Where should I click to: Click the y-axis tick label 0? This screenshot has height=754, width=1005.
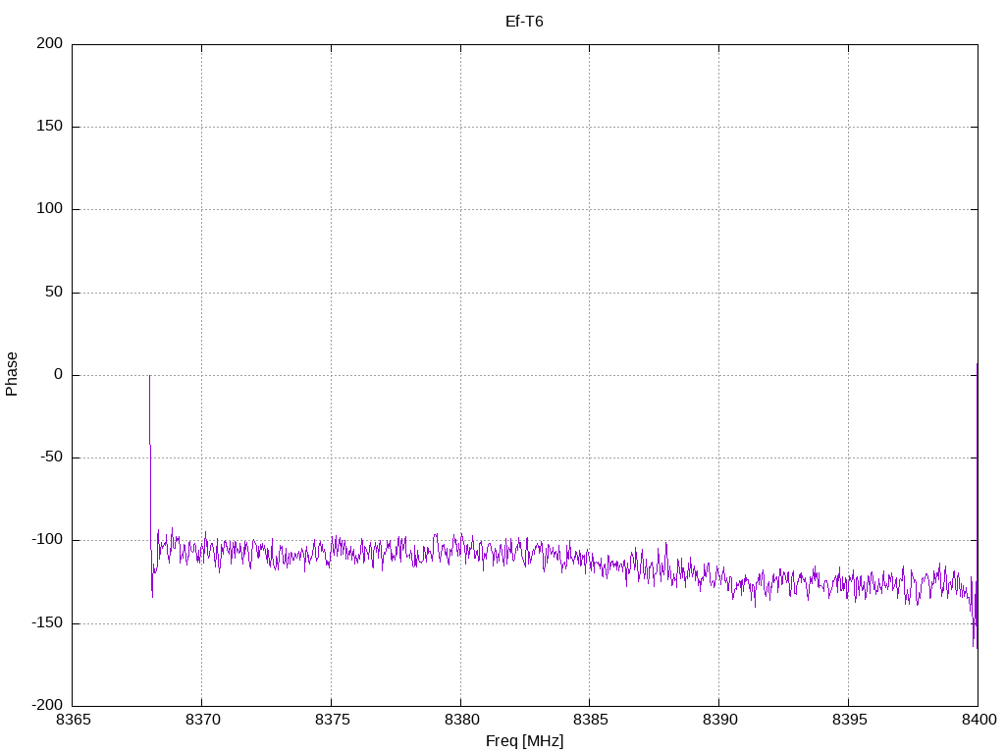(59, 375)
